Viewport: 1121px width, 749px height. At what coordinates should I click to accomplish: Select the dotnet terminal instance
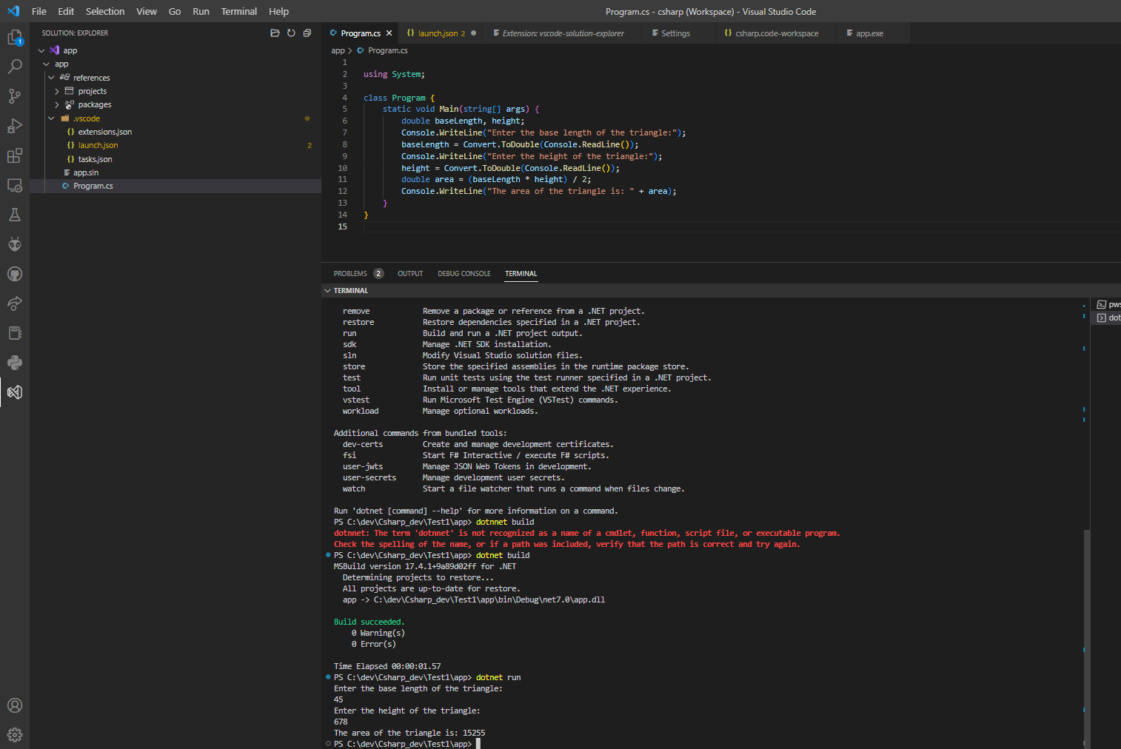point(1108,318)
